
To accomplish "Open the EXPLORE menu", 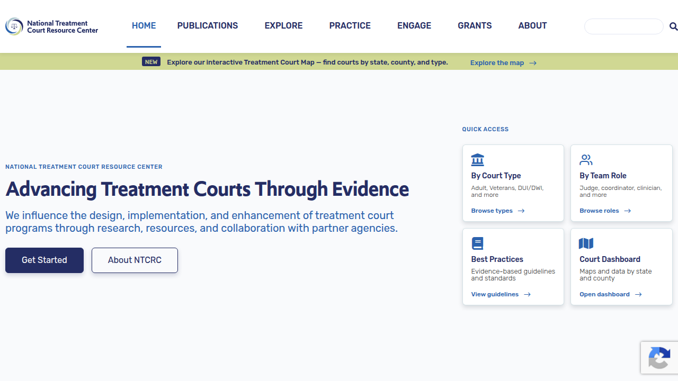I will click(x=283, y=26).
